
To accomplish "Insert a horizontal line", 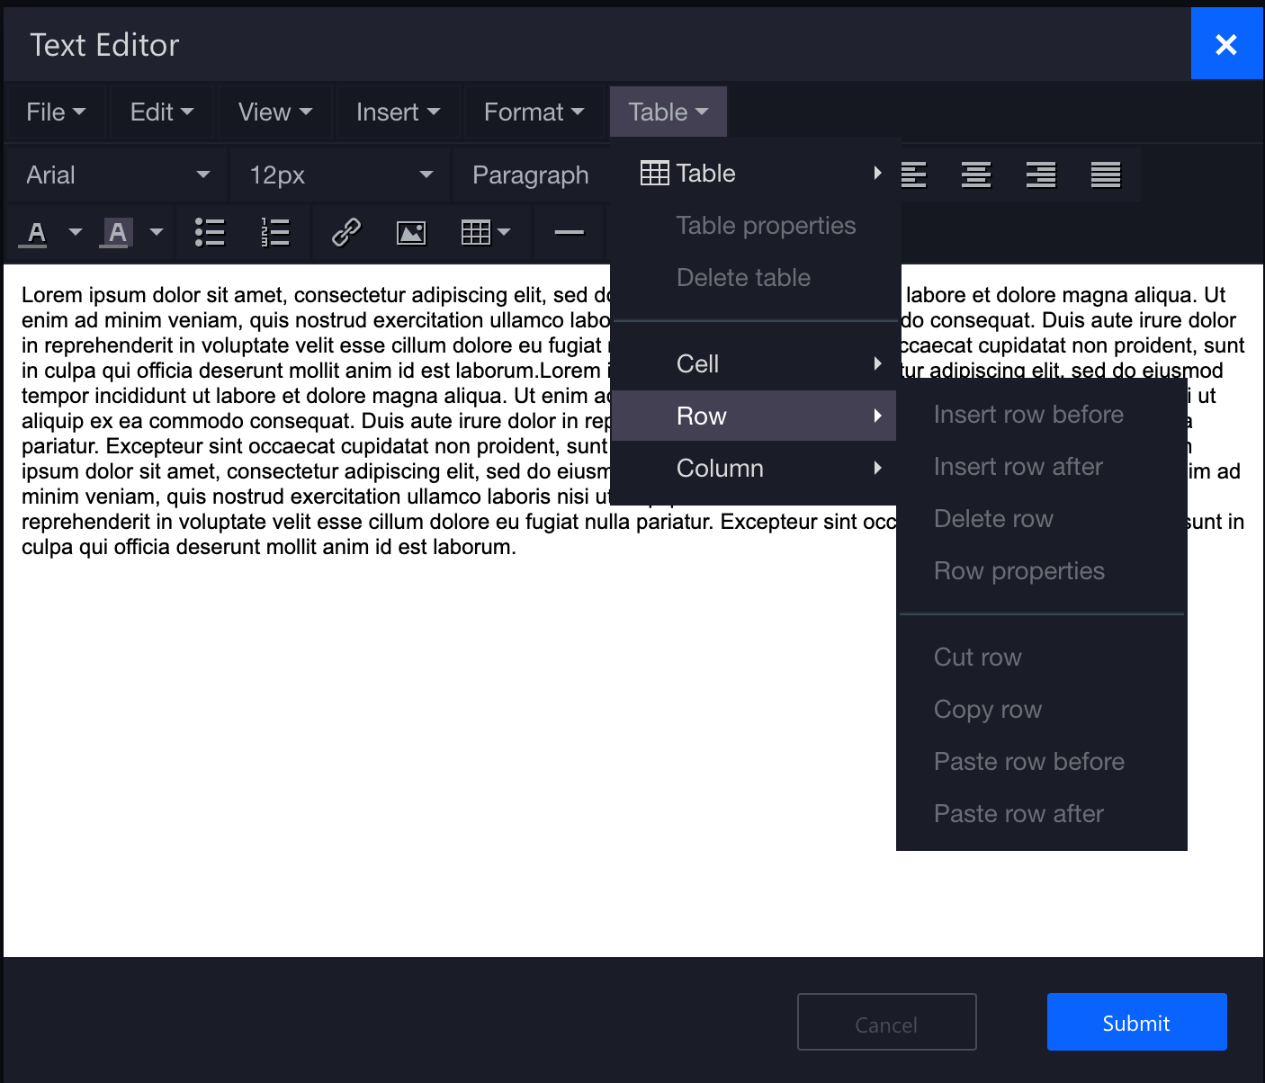I will coord(569,233).
